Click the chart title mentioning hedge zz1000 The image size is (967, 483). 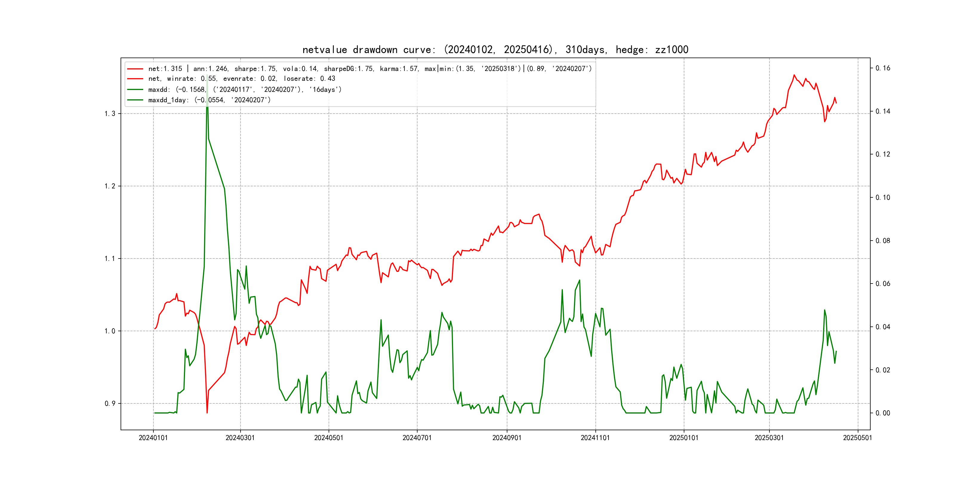pos(495,50)
